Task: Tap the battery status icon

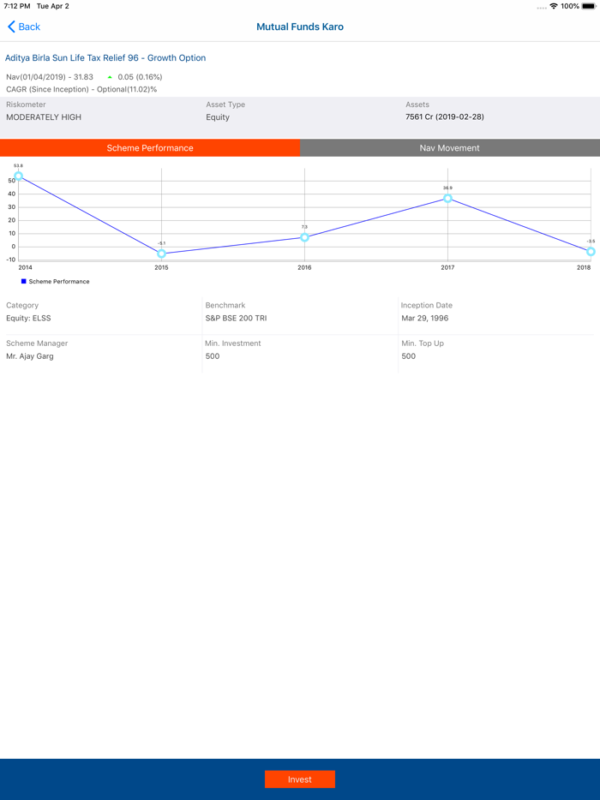Action: (589, 6)
